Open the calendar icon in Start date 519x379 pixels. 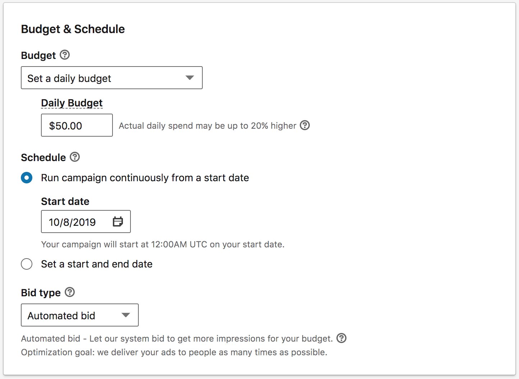118,222
